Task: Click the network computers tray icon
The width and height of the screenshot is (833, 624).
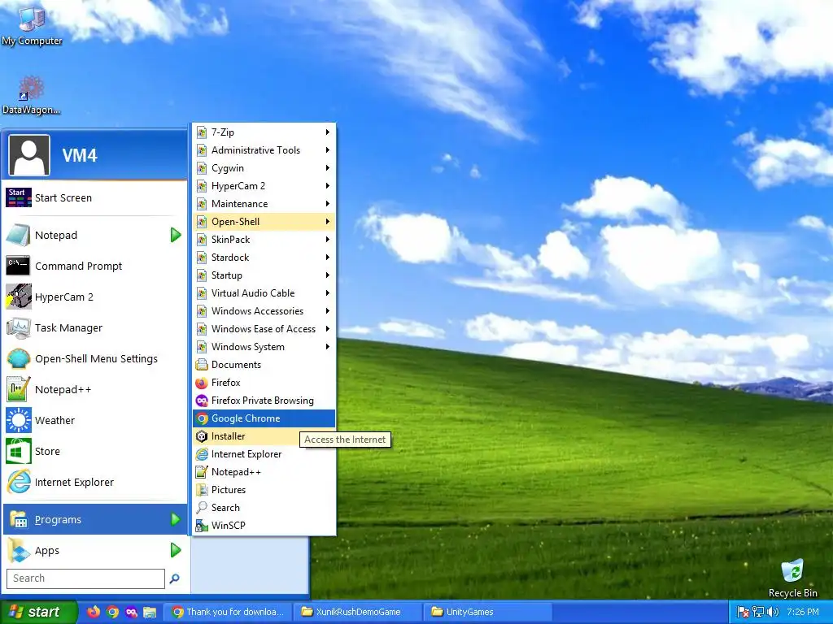Action: click(x=758, y=612)
